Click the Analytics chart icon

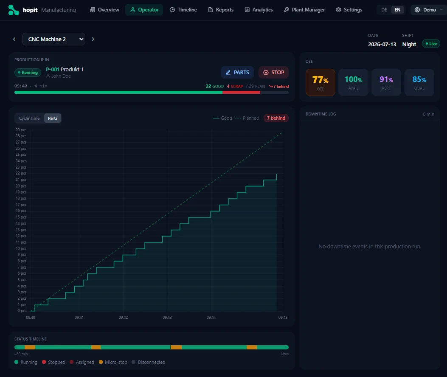pos(247,10)
